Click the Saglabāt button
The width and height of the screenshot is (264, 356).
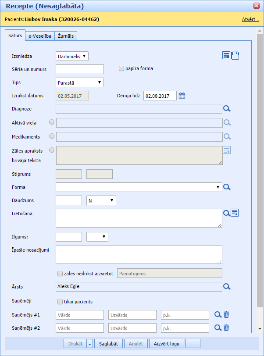pos(108,344)
